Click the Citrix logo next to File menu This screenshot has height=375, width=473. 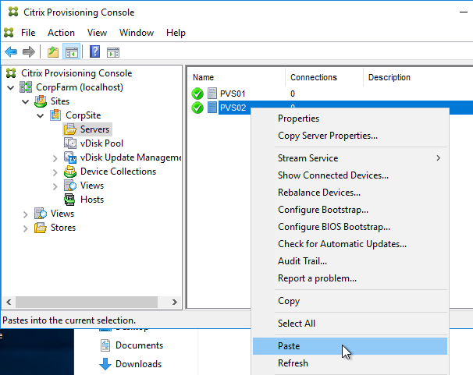(9, 32)
